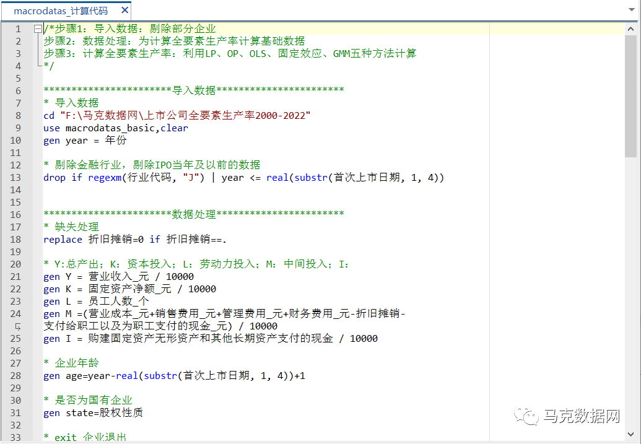This screenshot has width=641, height=444.
Task: Click the '* 企业年龄' comment
Action: (x=71, y=363)
